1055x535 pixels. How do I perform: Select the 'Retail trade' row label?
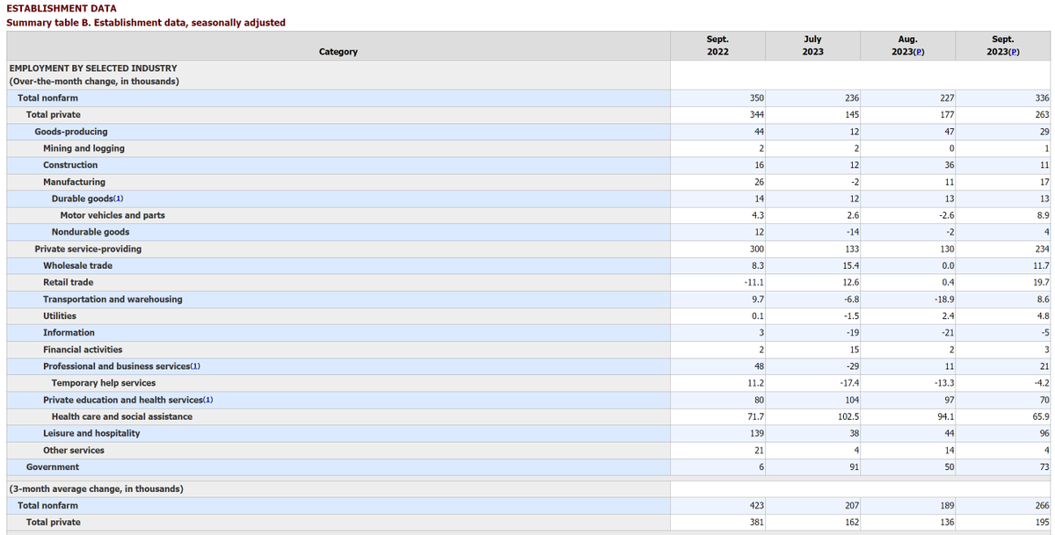pos(69,282)
